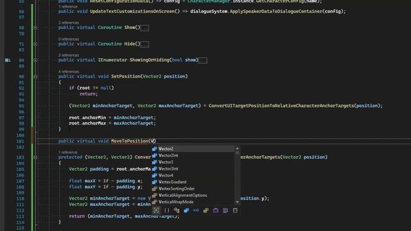
Task: Click 'return;' statement on line 93
Action: pos(89,94)
